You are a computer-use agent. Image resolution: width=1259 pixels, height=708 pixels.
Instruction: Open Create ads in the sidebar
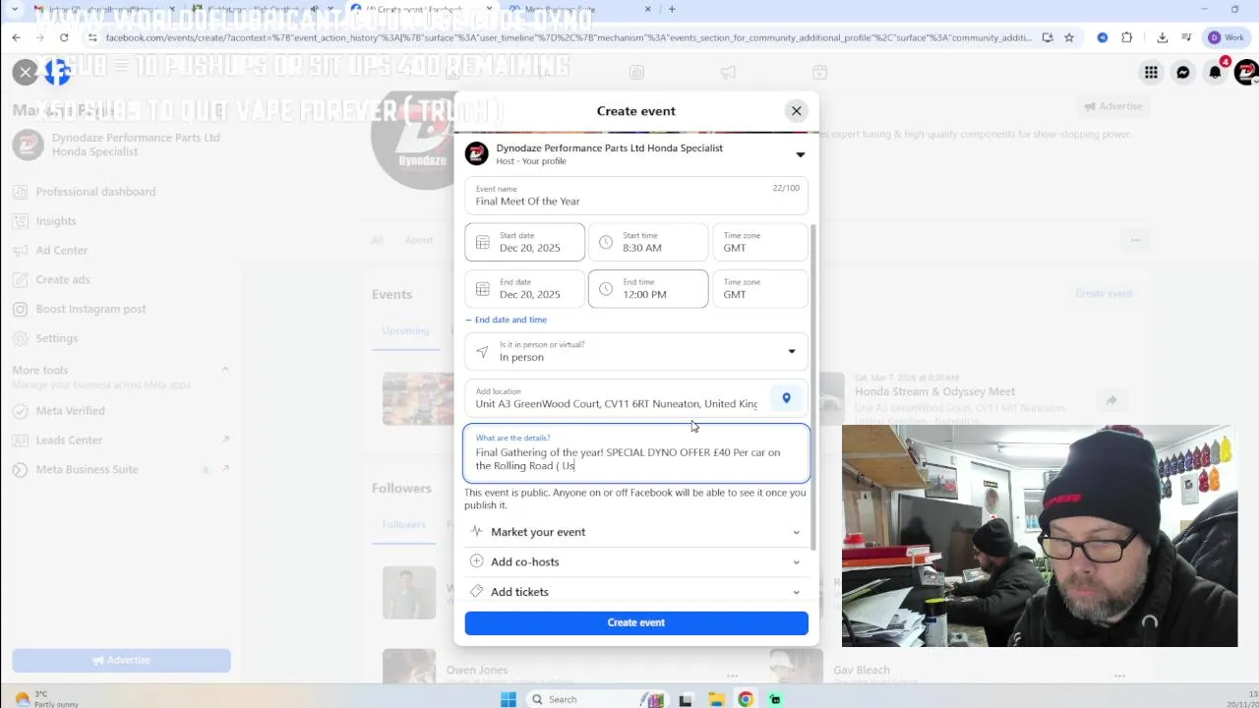tap(63, 279)
